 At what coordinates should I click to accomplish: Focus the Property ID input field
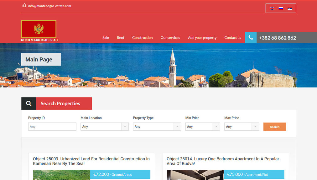(x=52, y=127)
